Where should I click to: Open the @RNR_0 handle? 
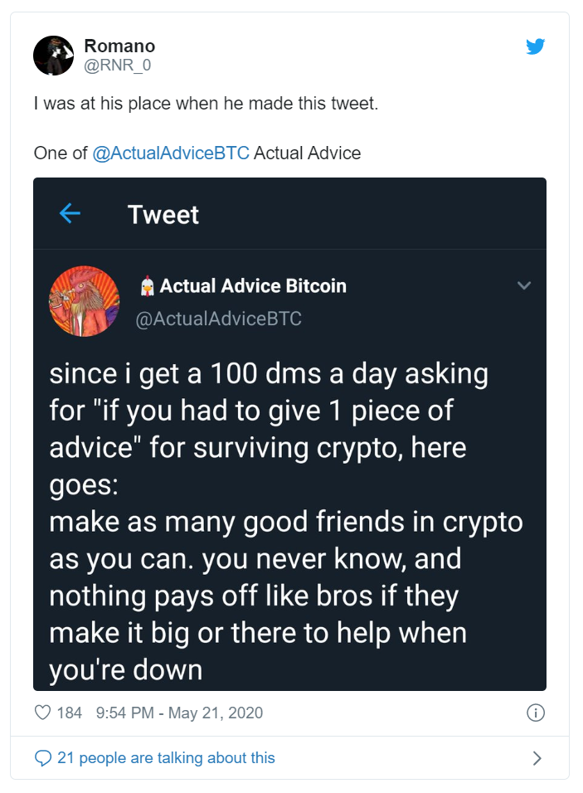[x=117, y=66]
